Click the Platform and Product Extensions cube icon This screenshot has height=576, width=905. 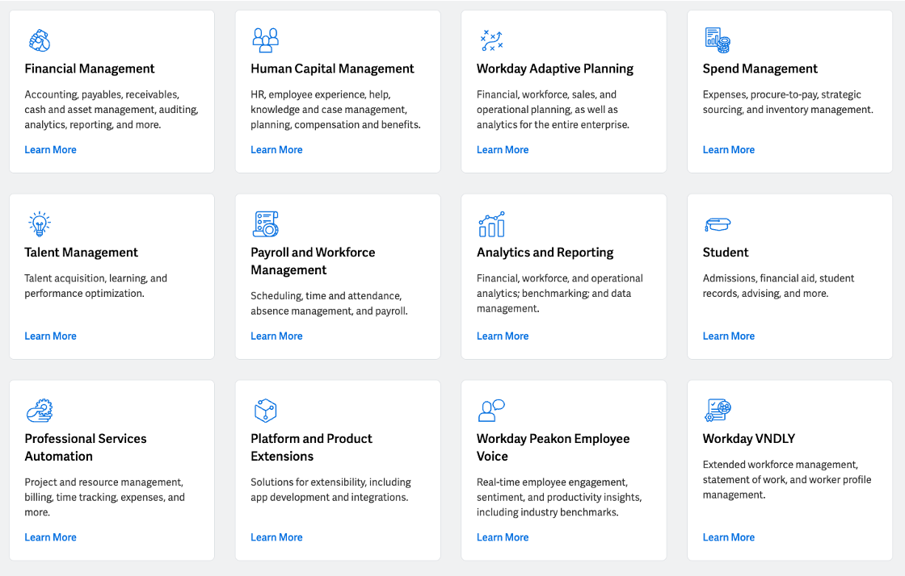tap(266, 410)
